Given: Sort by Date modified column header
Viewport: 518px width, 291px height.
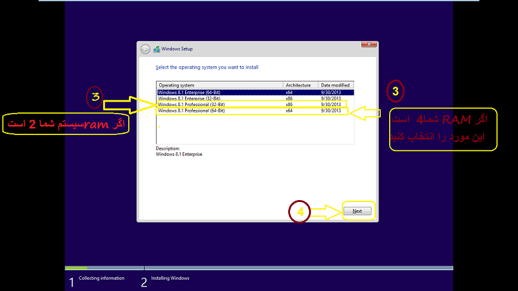Looking at the screenshot, I should (336, 85).
